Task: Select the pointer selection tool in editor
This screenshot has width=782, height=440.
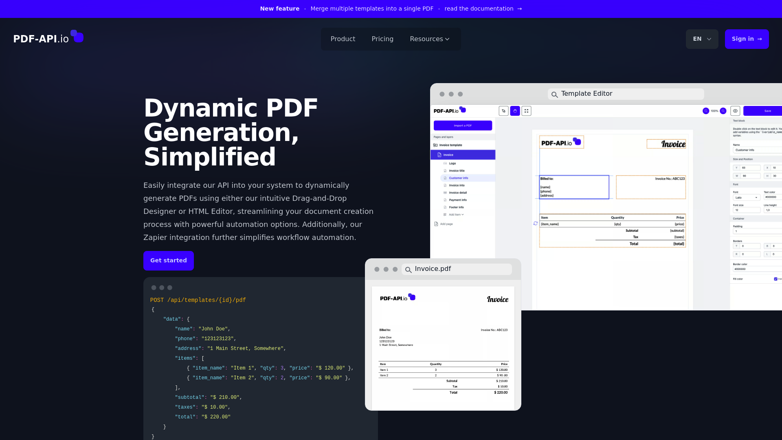Action: click(504, 111)
